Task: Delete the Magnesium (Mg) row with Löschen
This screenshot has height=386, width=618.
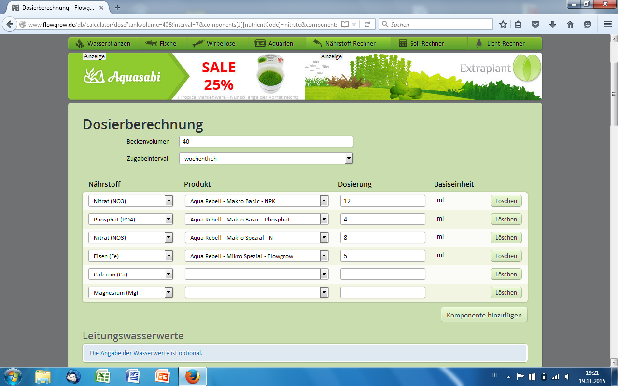Action: point(506,292)
